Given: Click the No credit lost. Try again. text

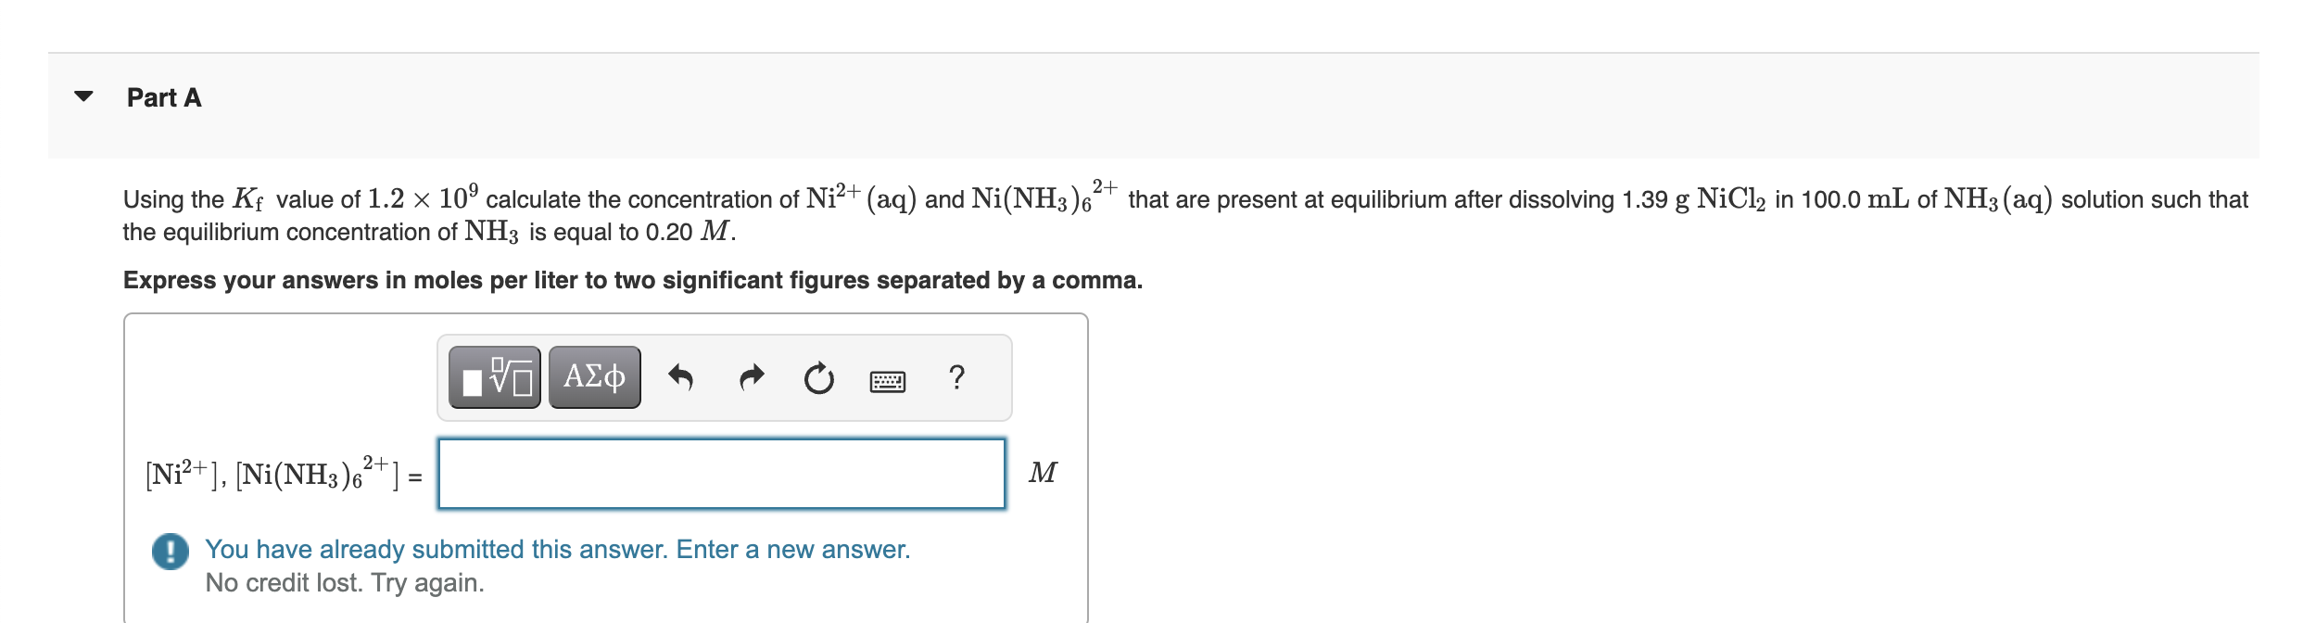Looking at the screenshot, I should point(345,584).
